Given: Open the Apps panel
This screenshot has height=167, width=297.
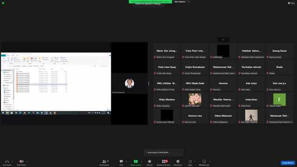Looking at the screenshot, I should pyautogui.click(x=190, y=163).
